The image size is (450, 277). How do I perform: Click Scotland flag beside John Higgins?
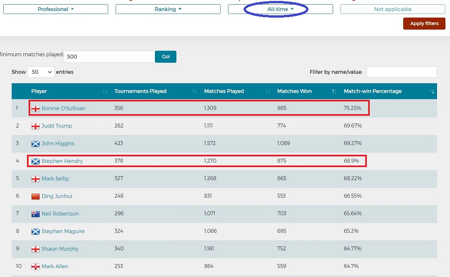[x=35, y=144]
